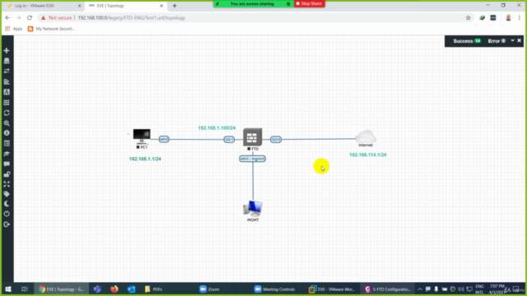Open More actions grid icon in sidebar
This screenshot has width=527, height=296.
pyautogui.click(x=7, y=102)
